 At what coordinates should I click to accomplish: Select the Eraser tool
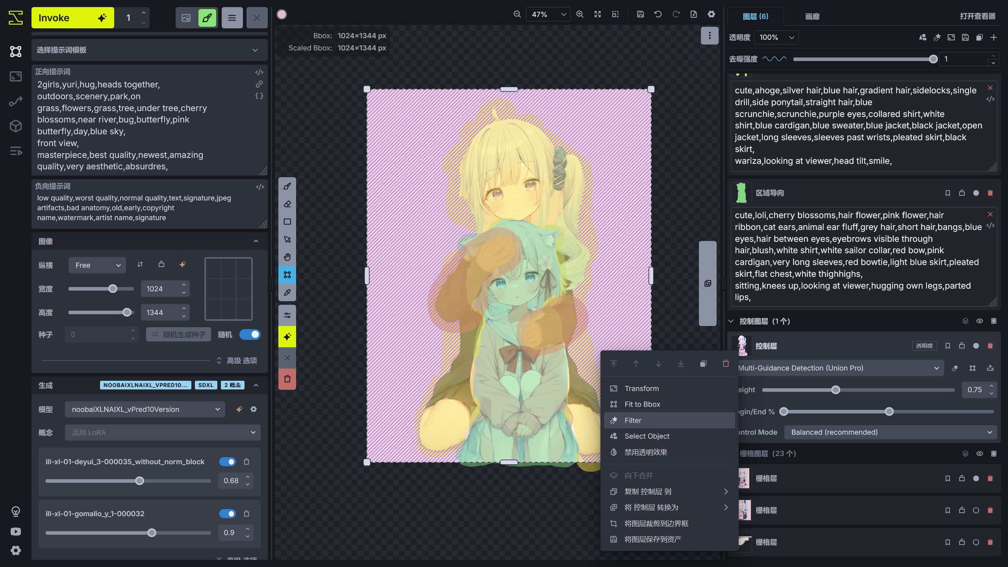287,204
